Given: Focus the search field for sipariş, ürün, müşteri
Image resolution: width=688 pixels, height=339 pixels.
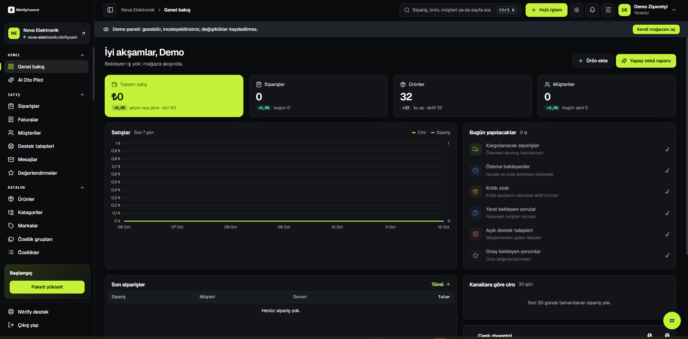Looking at the screenshot, I should pyautogui.click(x=460, y=10).
